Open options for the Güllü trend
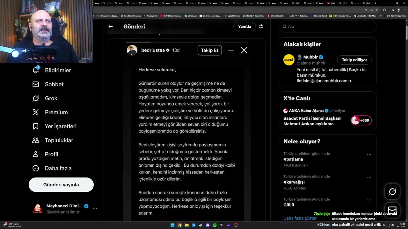The width and height of the screenshot is (408, 229). (369, 200)
